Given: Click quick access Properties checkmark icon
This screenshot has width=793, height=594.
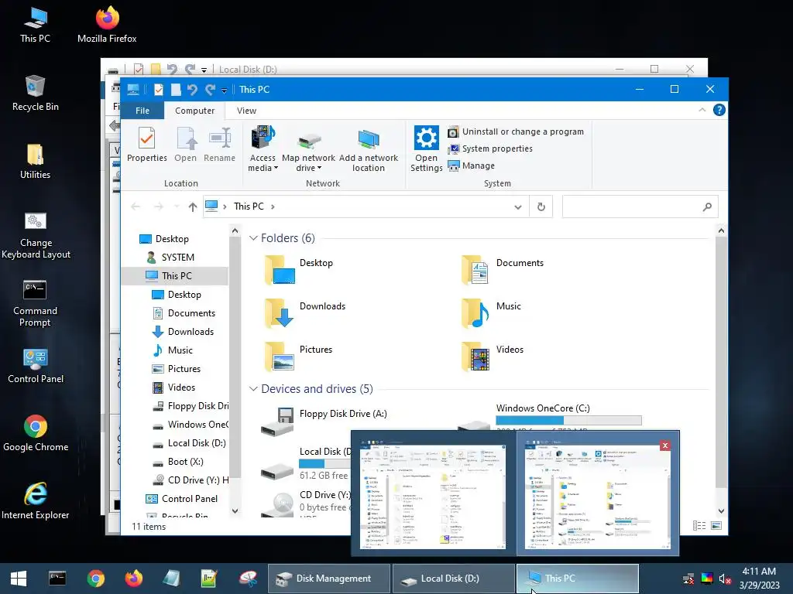Looking at the screenshot, I should tap(158, 90).
